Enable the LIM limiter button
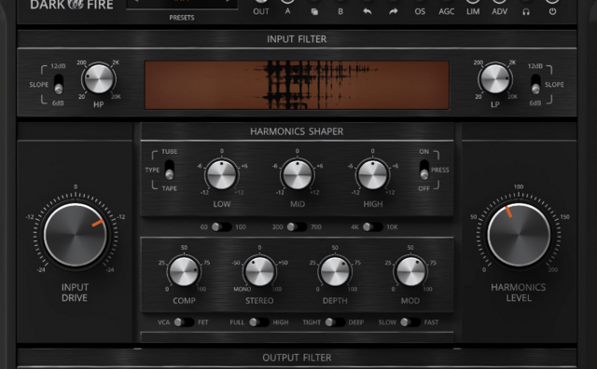Screen dimensions: 597x369 473,11
